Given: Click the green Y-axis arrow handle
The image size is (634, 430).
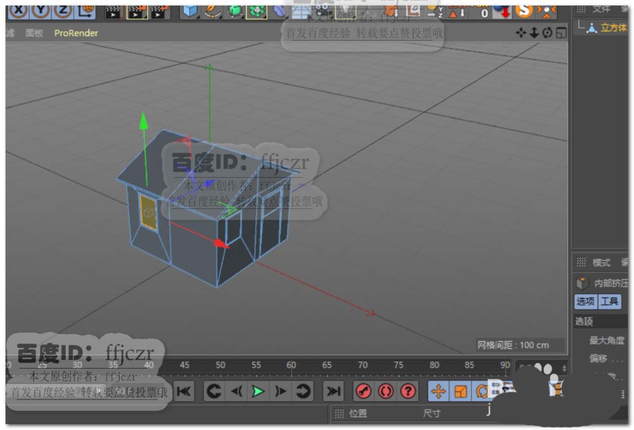Looking at the screenshot, I should point(143,122).
